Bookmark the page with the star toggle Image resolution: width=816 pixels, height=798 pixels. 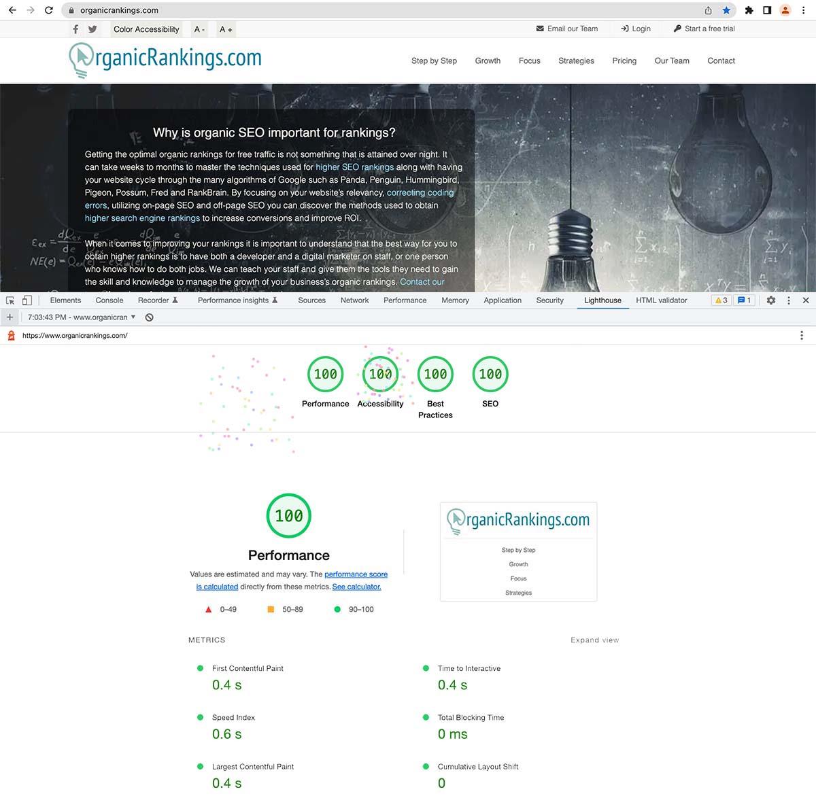click(x=726, y=10)
